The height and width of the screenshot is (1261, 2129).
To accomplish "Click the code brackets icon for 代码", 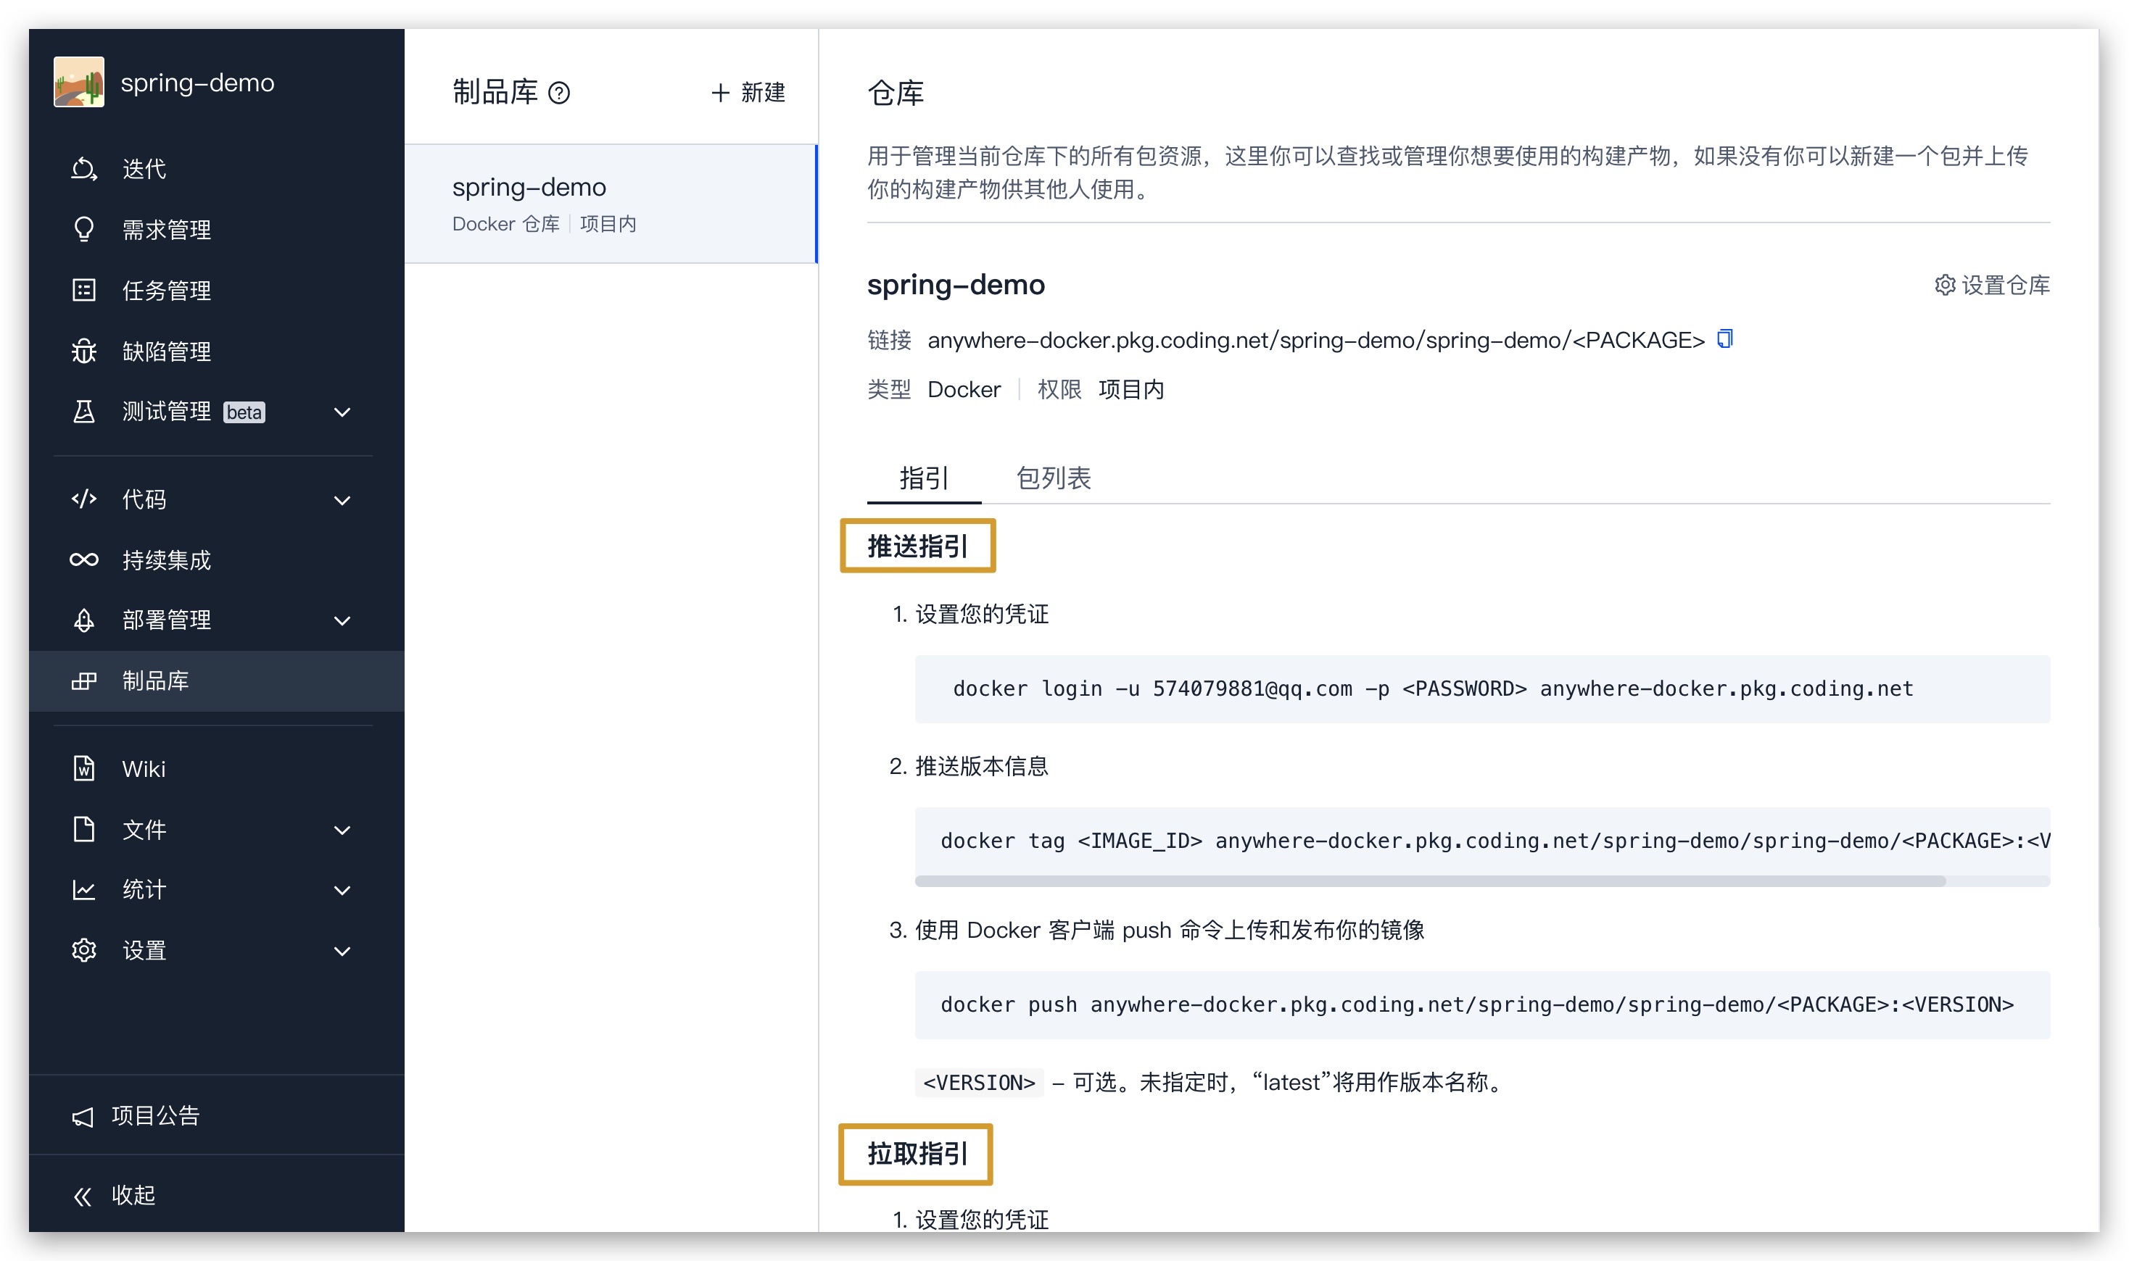I will coord(83,499).
